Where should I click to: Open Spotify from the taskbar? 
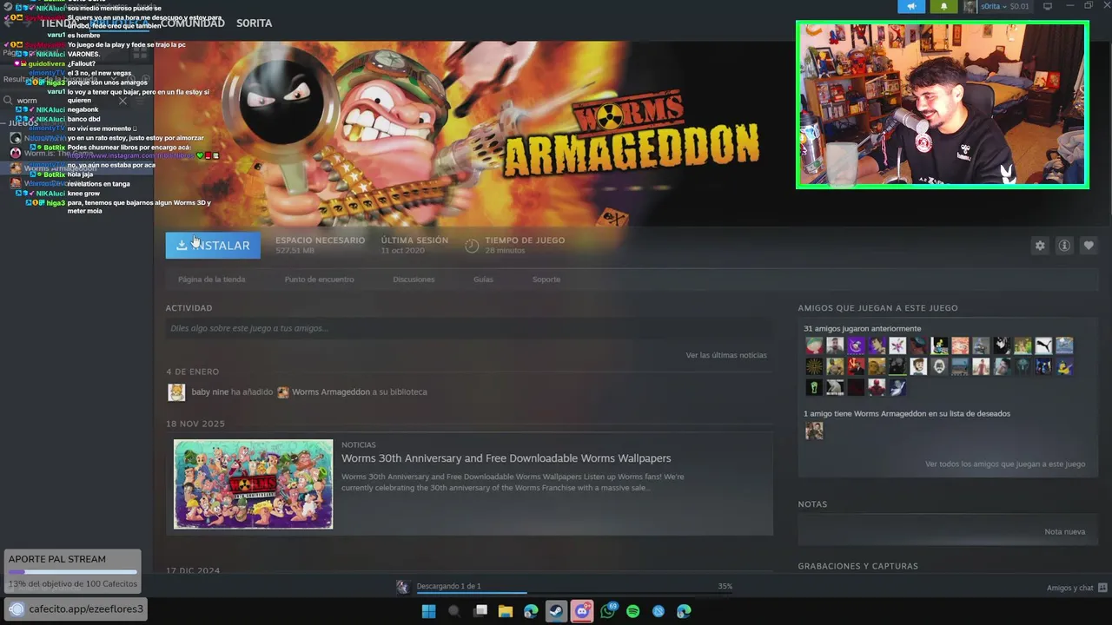click(633, 611)
